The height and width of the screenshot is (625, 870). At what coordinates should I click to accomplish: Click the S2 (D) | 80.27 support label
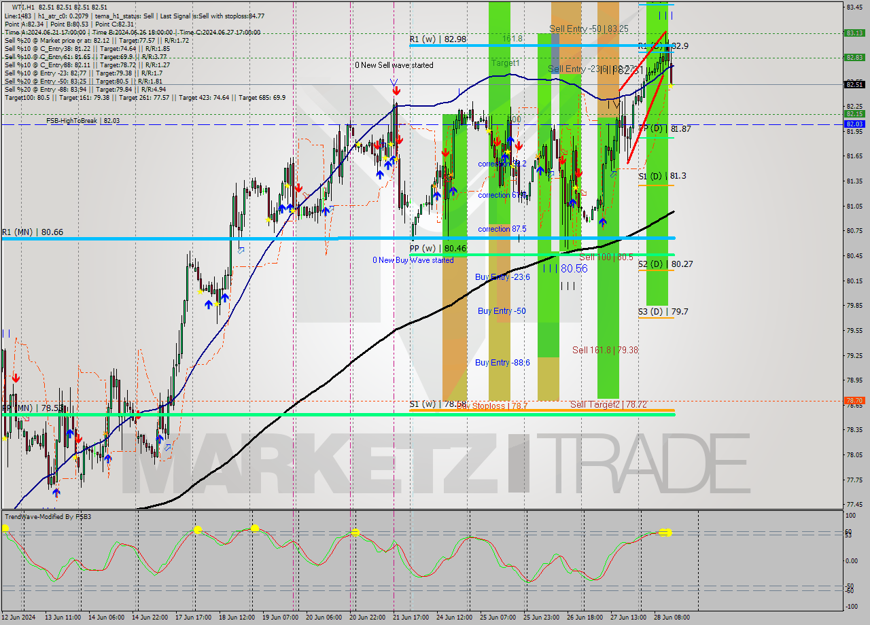click(x=665, y=264)
